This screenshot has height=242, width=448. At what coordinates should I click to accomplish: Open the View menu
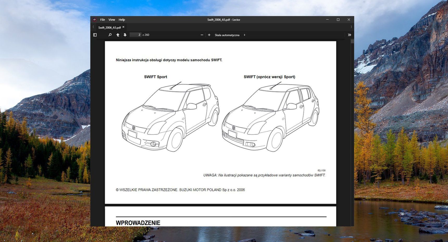(112, 20)
